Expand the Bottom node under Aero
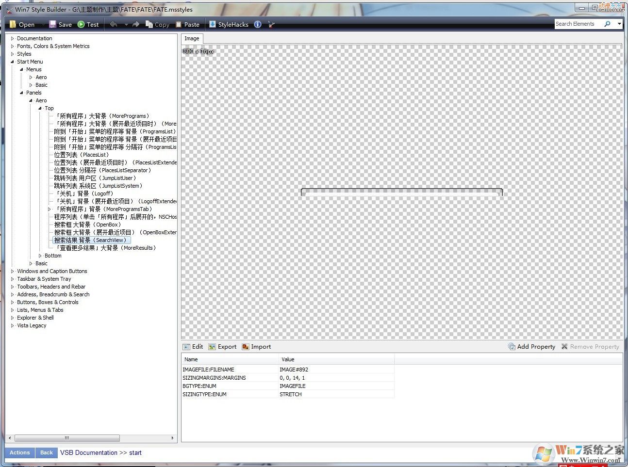Image resolution: width=628 pixels, height=467 pixels. click(40, 256)
